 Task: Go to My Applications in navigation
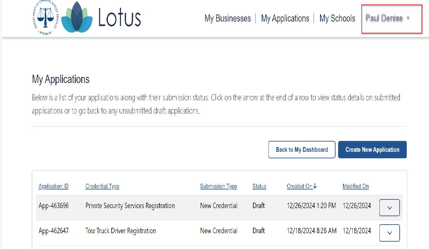click(x=285, y=19)
